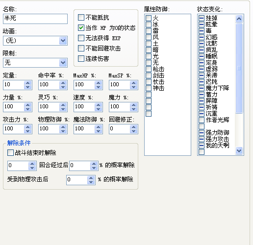Toggle 雷 element defense checkbox

[x=149, y=31]
